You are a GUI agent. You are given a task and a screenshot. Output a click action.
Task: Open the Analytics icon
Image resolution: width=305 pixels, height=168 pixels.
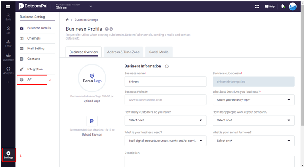click(8, 69)
